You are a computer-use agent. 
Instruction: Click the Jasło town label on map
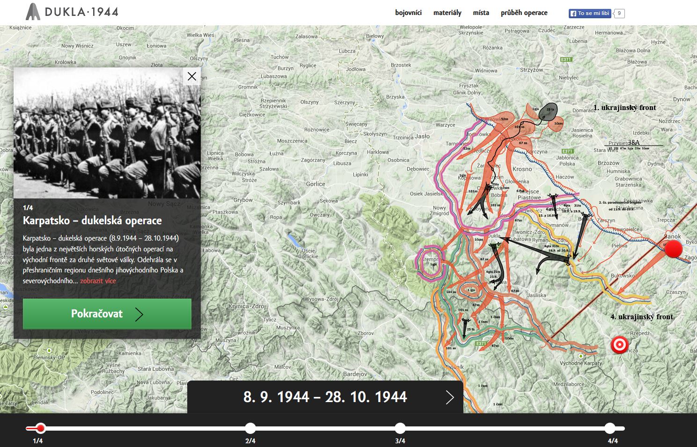click(422, 136)
